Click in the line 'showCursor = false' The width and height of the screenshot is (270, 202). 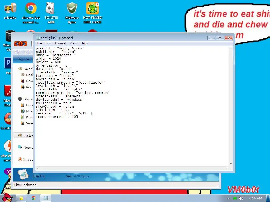[55, 107]
